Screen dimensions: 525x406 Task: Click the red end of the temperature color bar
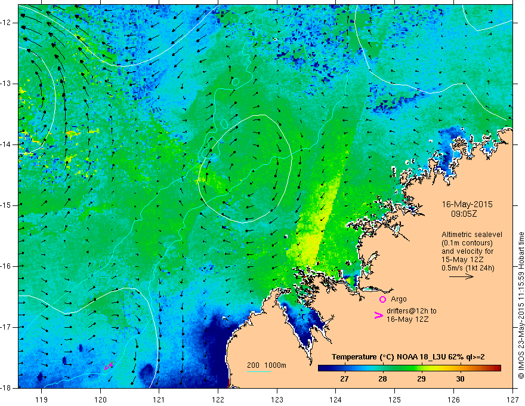tap(496, 368)
